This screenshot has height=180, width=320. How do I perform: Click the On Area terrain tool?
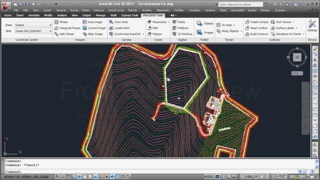224,25
